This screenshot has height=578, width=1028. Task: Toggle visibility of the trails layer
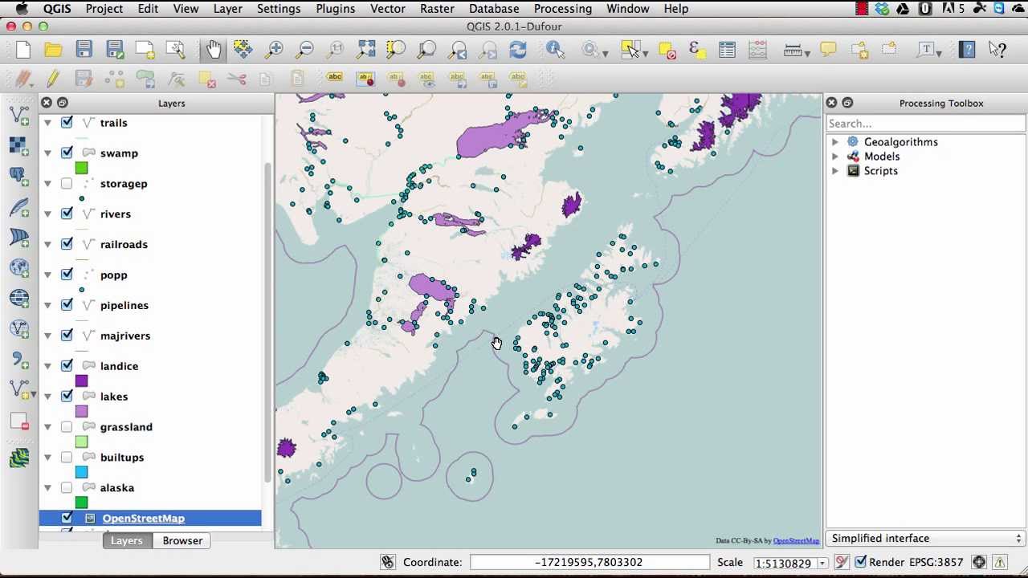pyautogui.click(x=67, y=123)
